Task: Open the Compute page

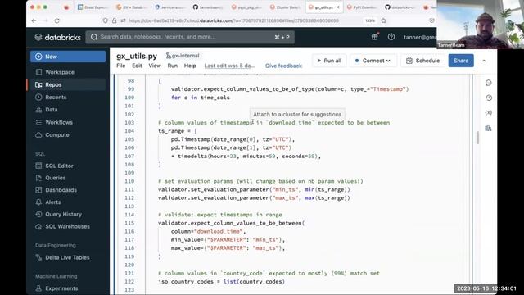Action: 57,134
